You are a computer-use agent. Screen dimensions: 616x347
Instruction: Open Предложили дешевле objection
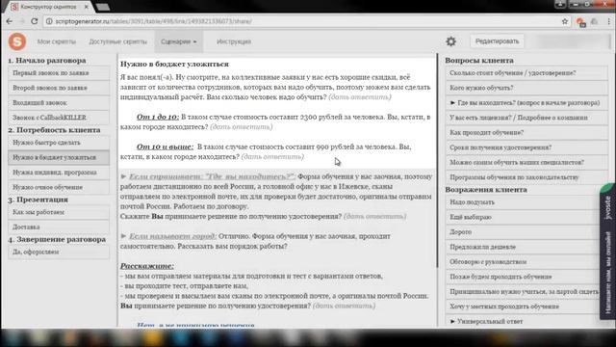[x=523, y=247]
